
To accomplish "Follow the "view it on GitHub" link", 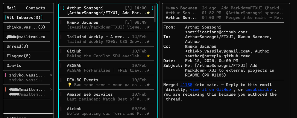I will [210, 89].
